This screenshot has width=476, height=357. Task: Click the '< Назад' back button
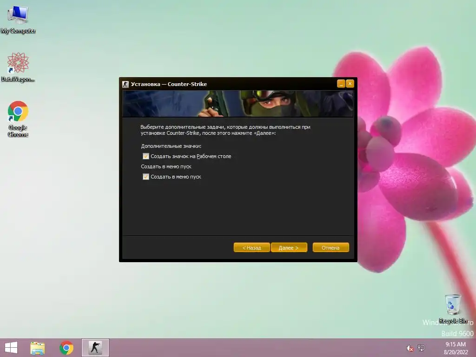pyautogui.click(x=251, y=247)
